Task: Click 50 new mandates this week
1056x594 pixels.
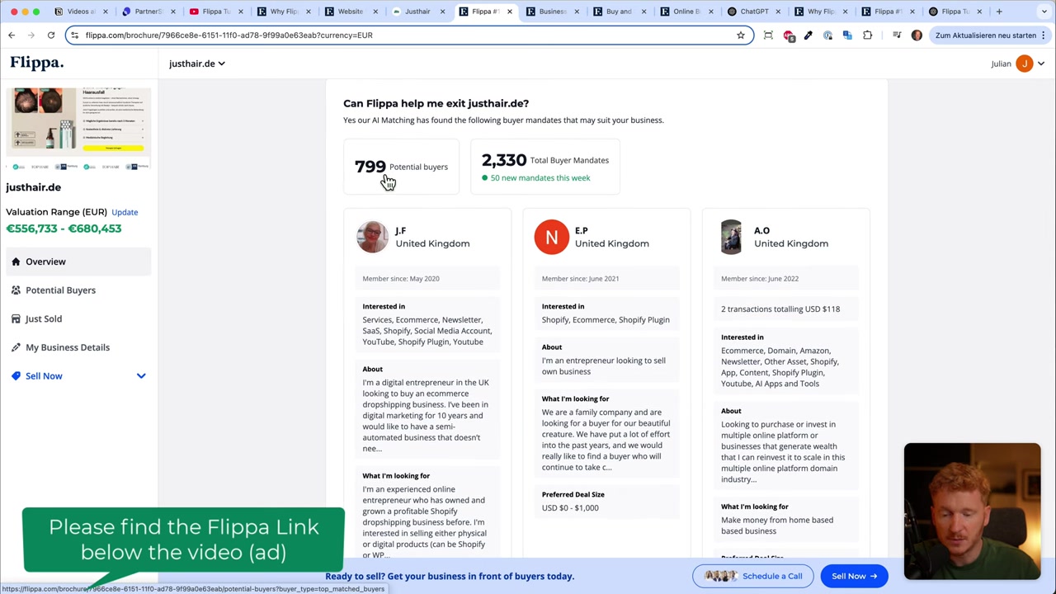Action: click(x=540, y=178)
